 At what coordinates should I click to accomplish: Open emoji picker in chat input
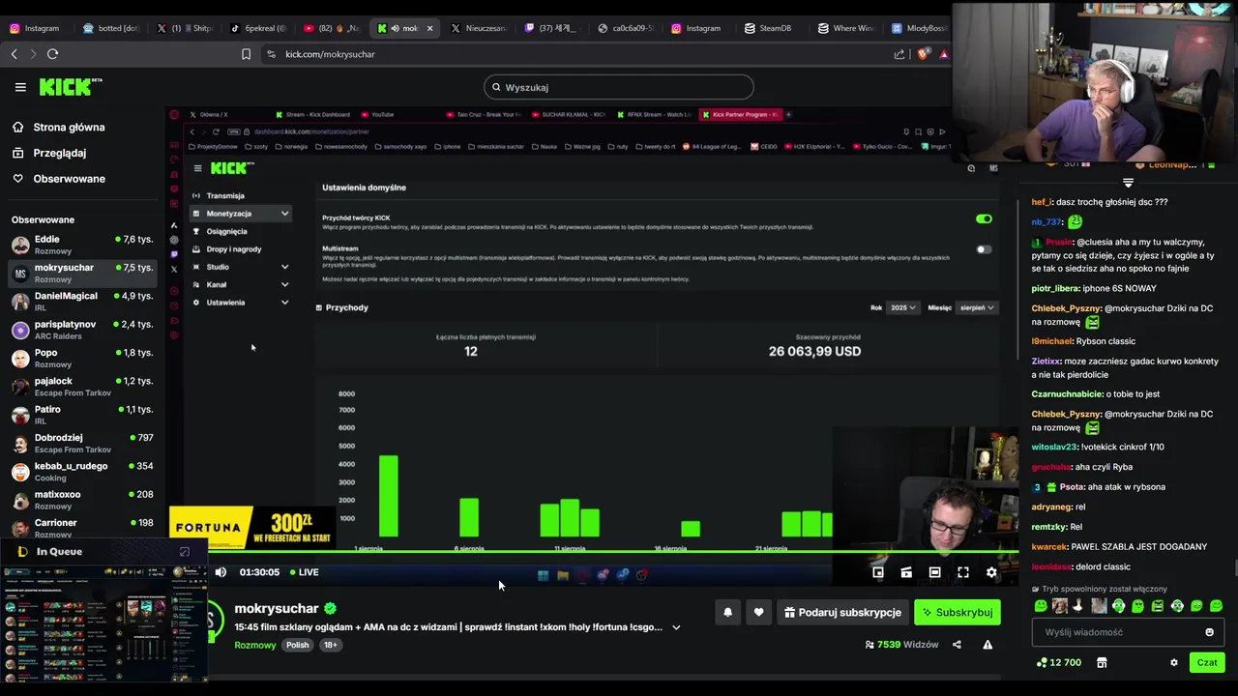click(1209, 632)
